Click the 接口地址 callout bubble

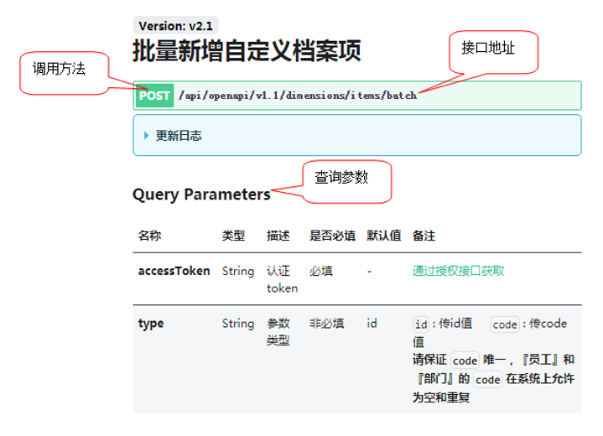click(x=487, y=49)
